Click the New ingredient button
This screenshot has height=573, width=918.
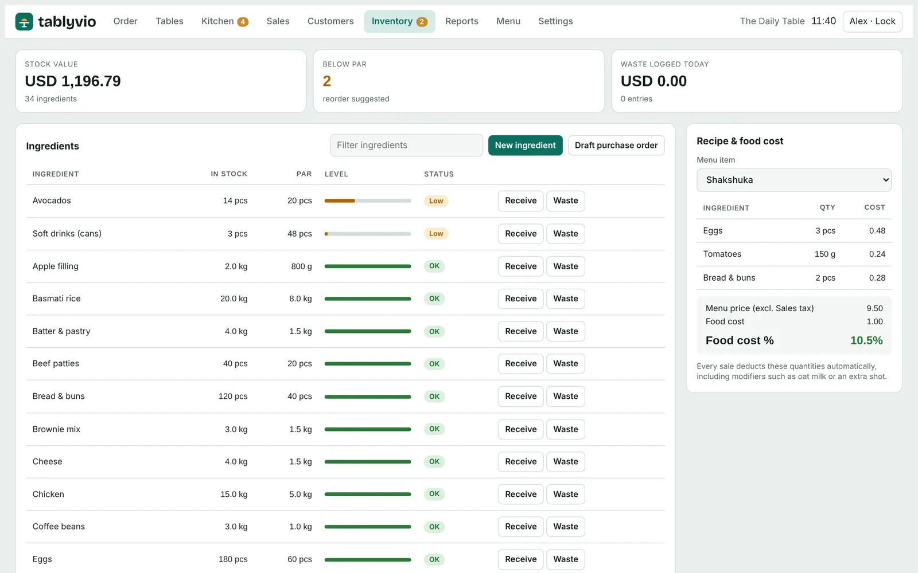coord(525,146)
